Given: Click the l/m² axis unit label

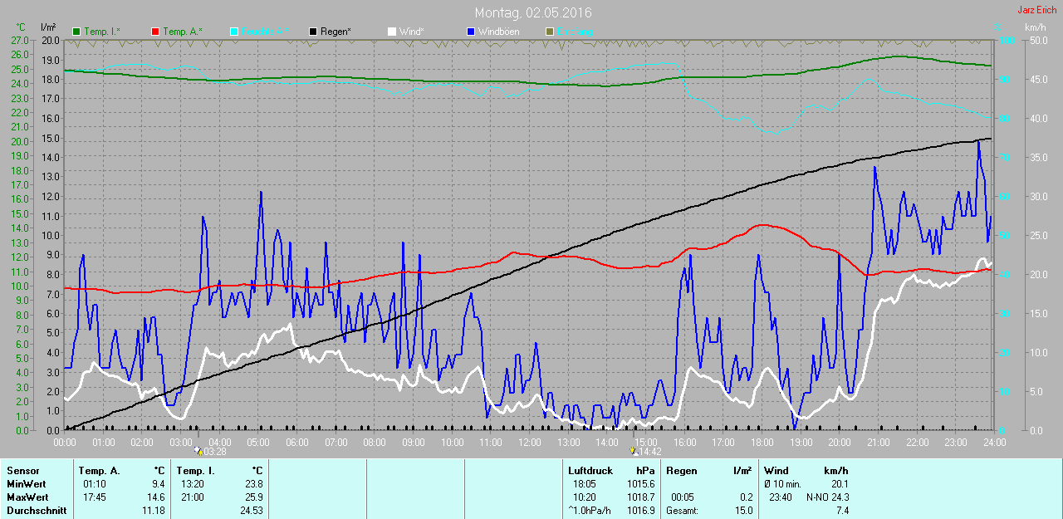Looking at the screenshot, I should point(48,27).
